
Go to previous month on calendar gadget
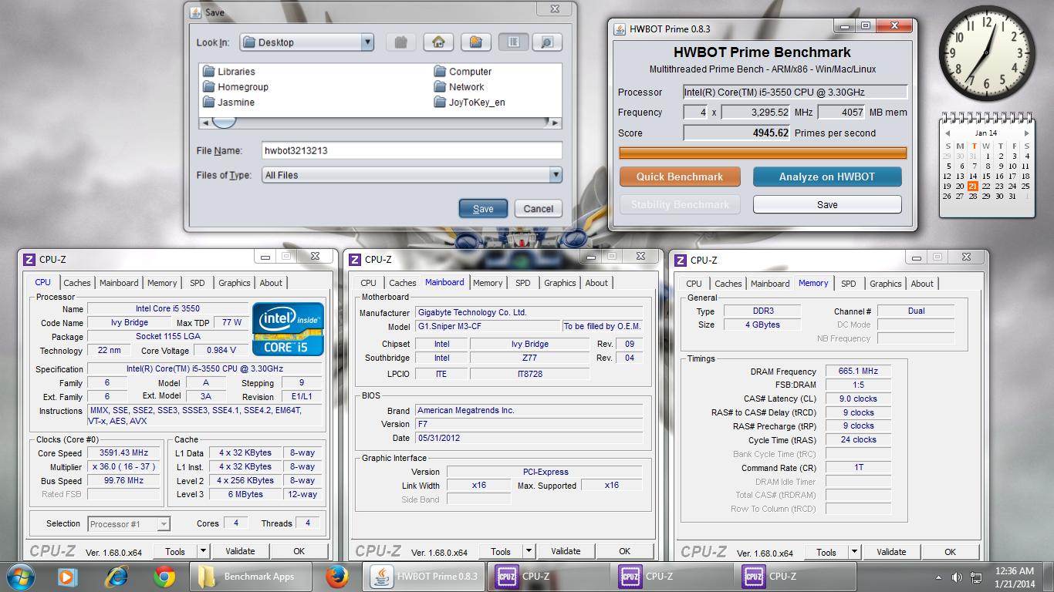[x=947, y=133]
